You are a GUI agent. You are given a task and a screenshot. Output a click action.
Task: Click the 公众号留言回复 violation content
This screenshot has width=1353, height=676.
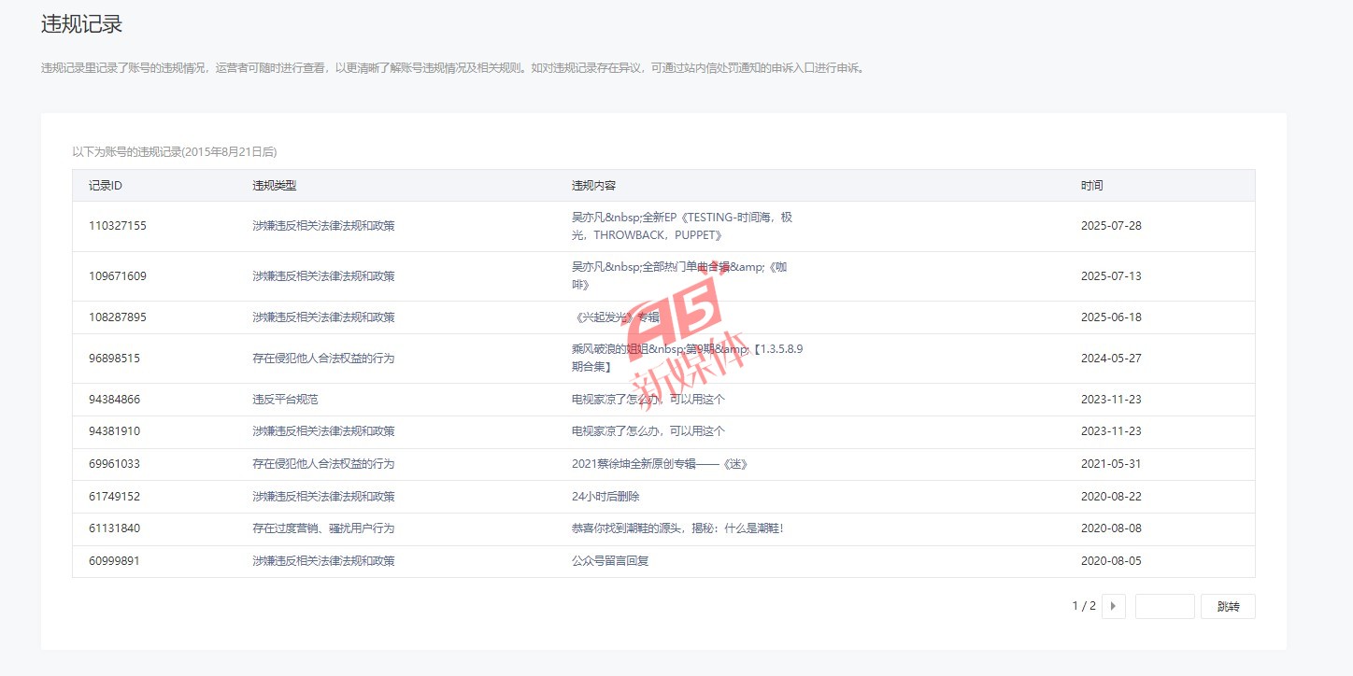point(610,561)
